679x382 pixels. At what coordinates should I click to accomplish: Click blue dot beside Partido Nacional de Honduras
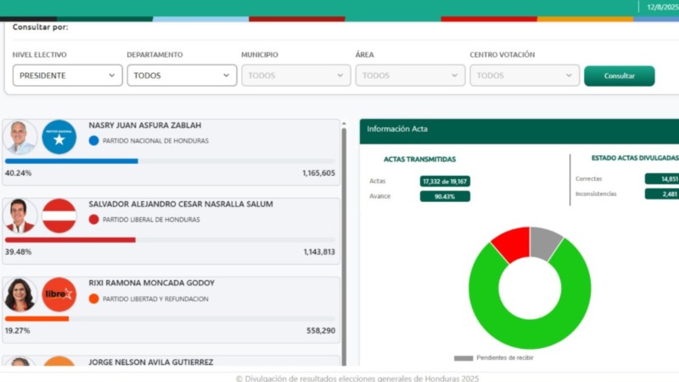pos(93,141)
